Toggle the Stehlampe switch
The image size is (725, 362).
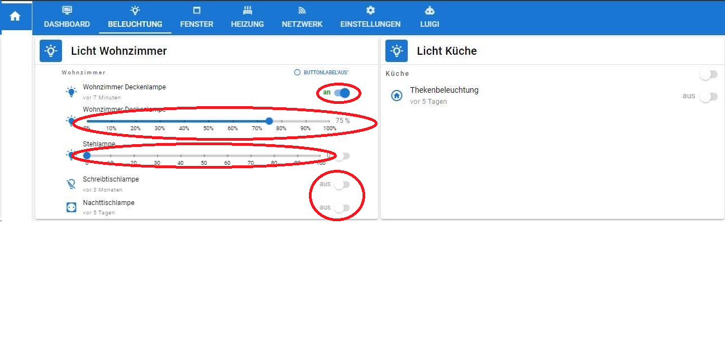pyautogui.click(x=342, y=156)
